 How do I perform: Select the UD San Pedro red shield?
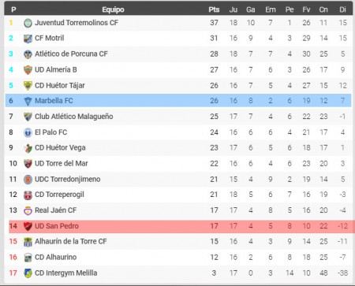click(x=28, y=226)
